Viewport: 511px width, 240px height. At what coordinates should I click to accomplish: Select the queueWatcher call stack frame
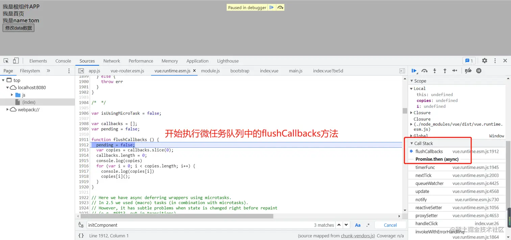[x=457, y=184]
